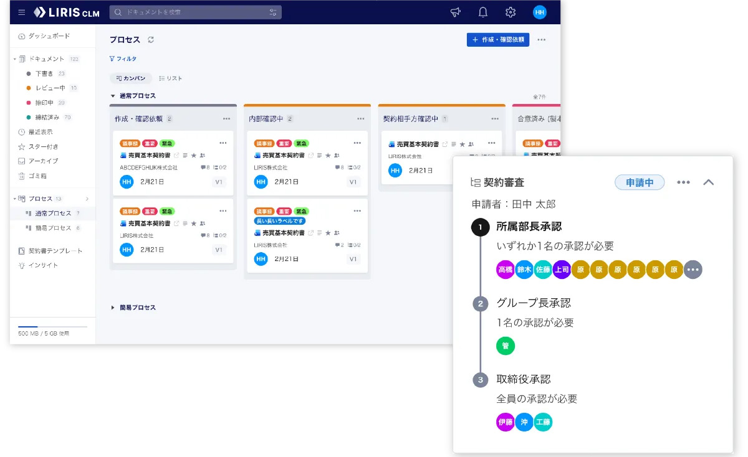This screenshot has width=748, height=457.
Task: Click external-link icon on ABCDEFGHIJK株式会社 card
Action: [x=176, y=155]
